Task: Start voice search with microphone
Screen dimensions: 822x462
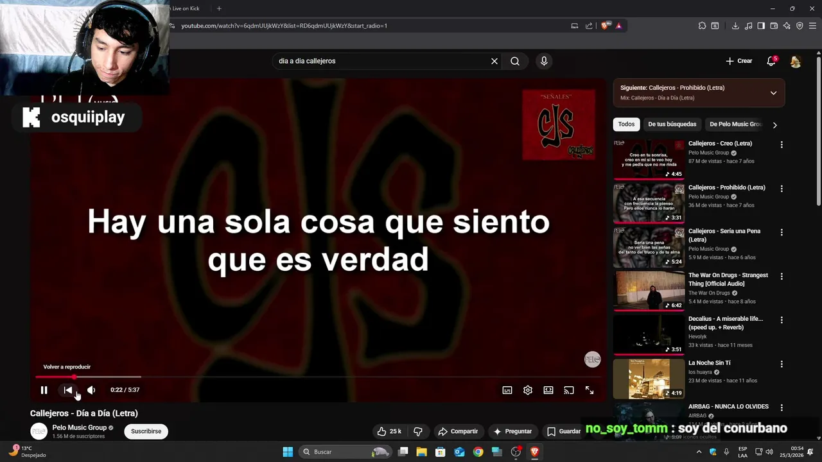Action: point(544,61)
